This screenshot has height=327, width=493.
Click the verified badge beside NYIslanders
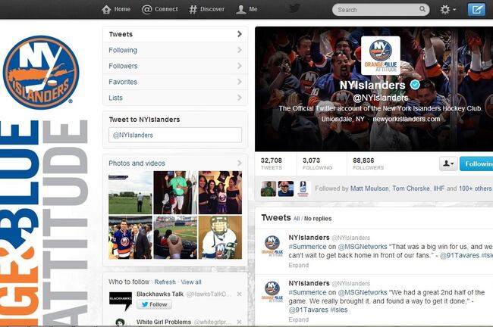coord(415,85)
